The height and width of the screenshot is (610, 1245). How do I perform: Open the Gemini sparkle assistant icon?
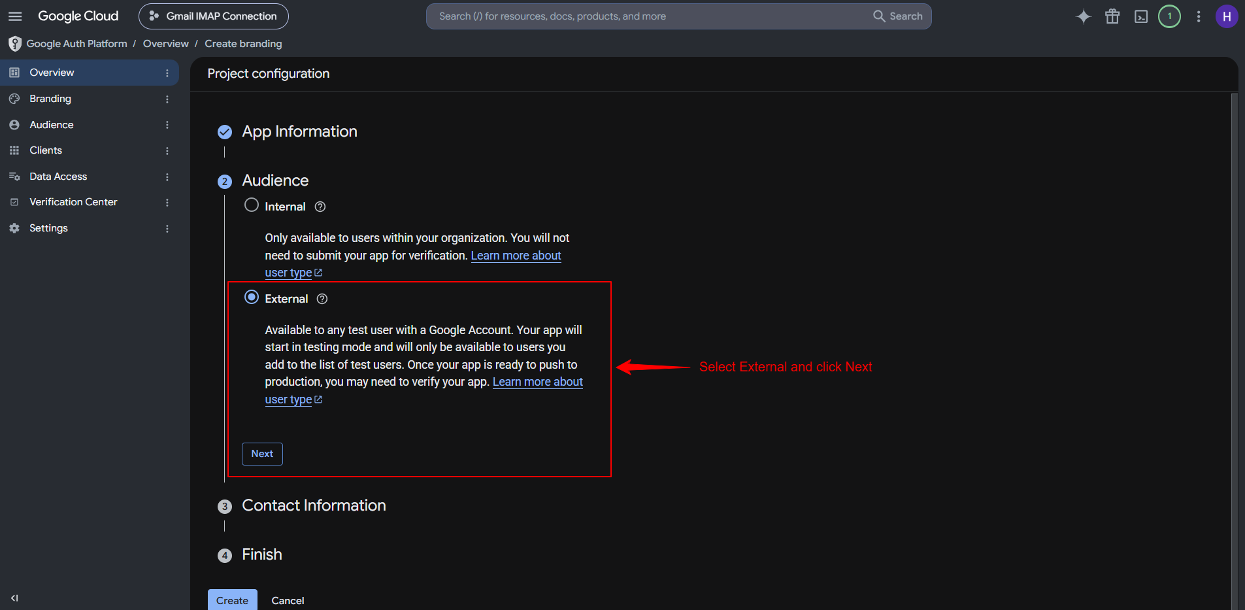[1084, 16]
